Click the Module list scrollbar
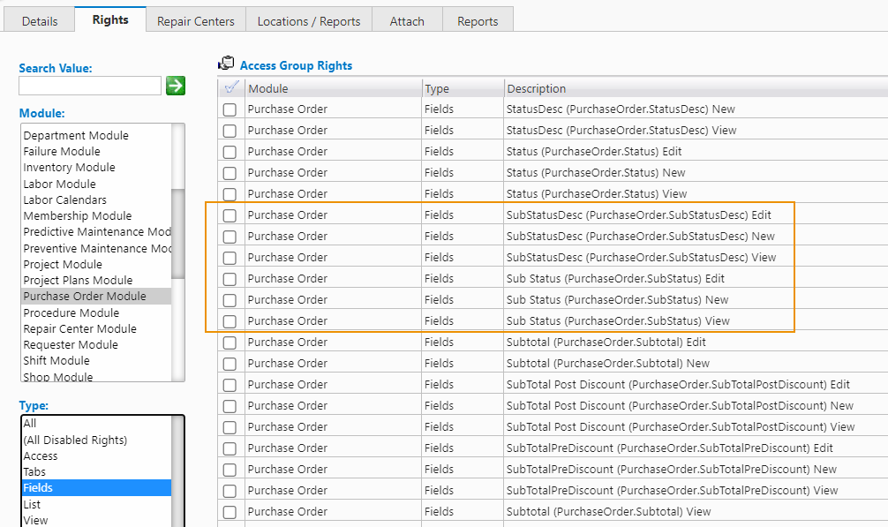888x527 pixels. coord(177,234)
